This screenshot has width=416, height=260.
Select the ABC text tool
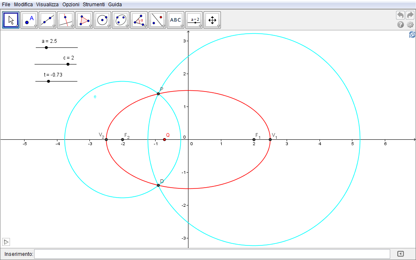point(176,20)
